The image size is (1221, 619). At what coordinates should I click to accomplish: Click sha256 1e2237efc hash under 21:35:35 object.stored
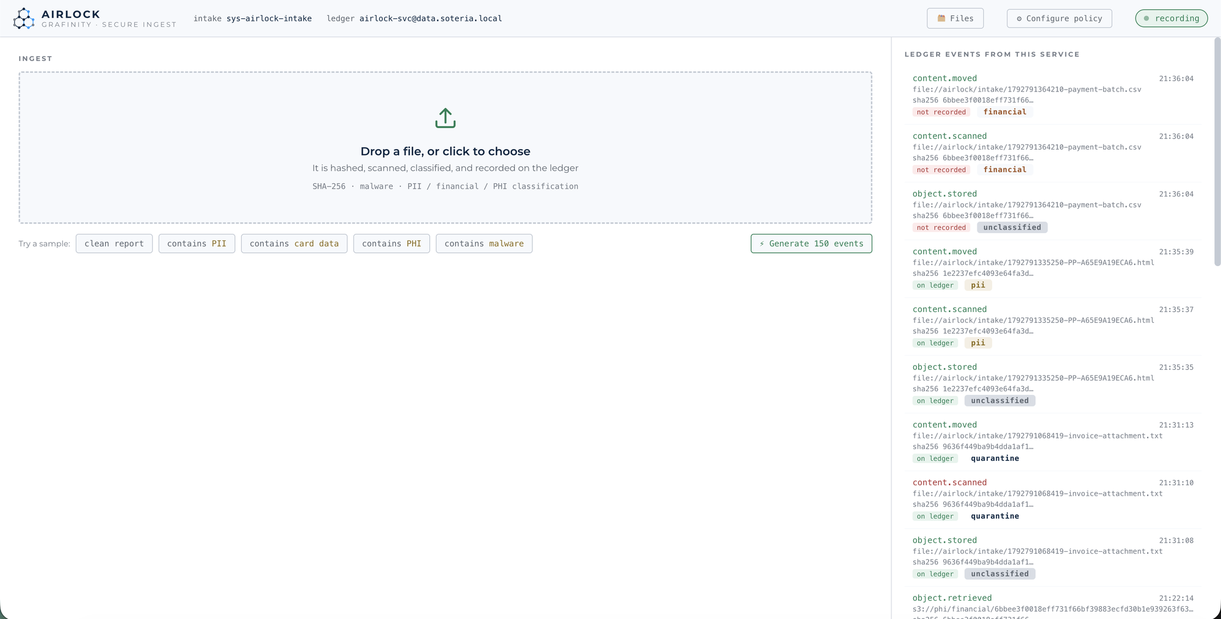[x=973, y=389]
